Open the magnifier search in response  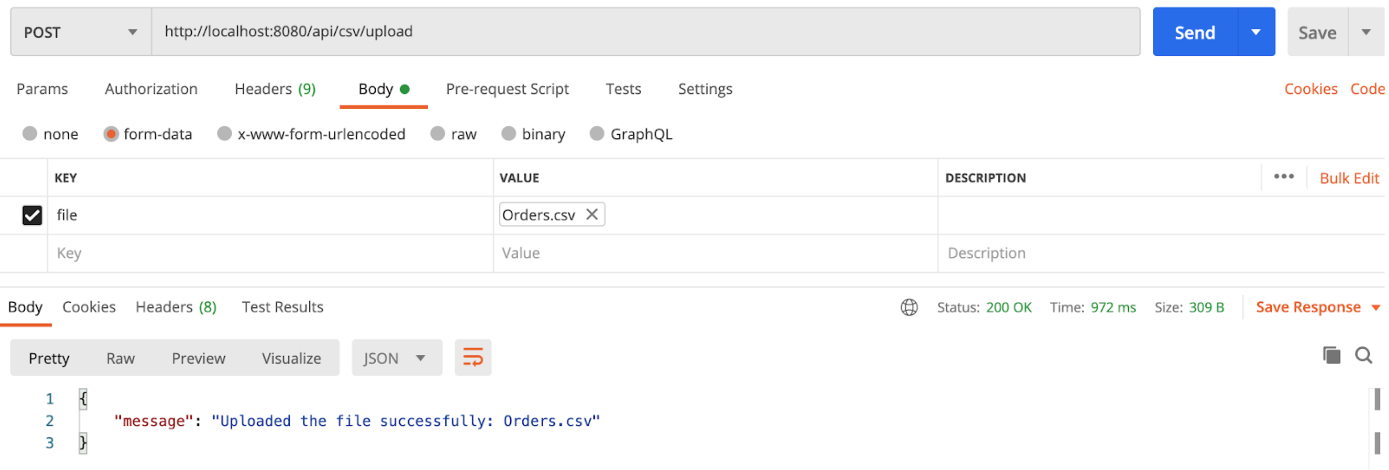point(1364,356)
